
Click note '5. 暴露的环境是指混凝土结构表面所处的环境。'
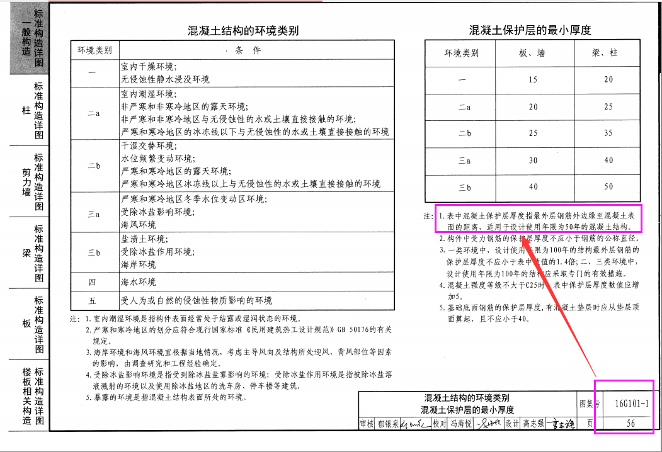click(x=167, y=397)
